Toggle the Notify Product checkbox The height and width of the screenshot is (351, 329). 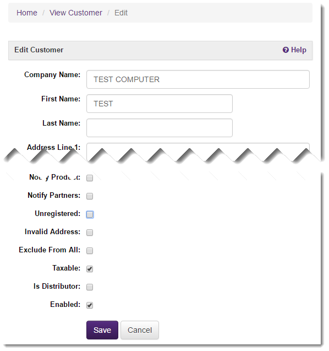pos(90,178)
